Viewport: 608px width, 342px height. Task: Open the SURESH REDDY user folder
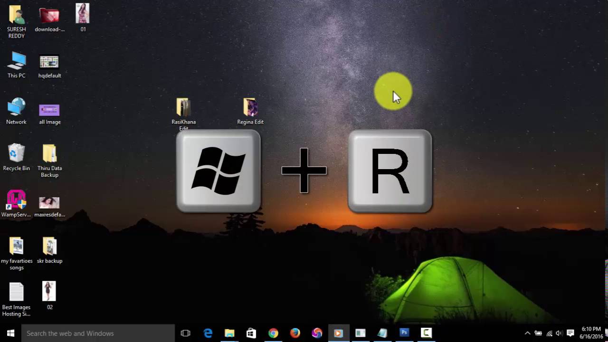click(x=16, y=21)
